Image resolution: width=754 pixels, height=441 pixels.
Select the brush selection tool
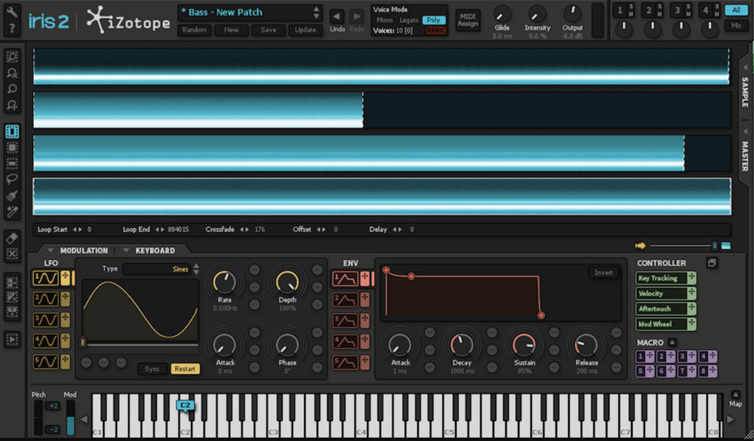pyautogui.click(x=12, y=196)
